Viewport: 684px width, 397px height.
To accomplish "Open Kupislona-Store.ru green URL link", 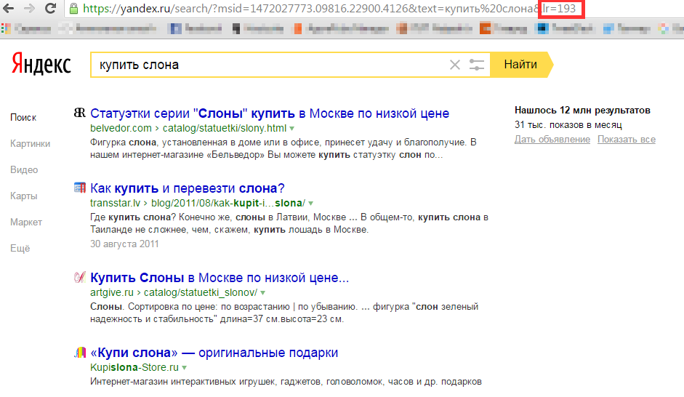I will coord(134,368).
